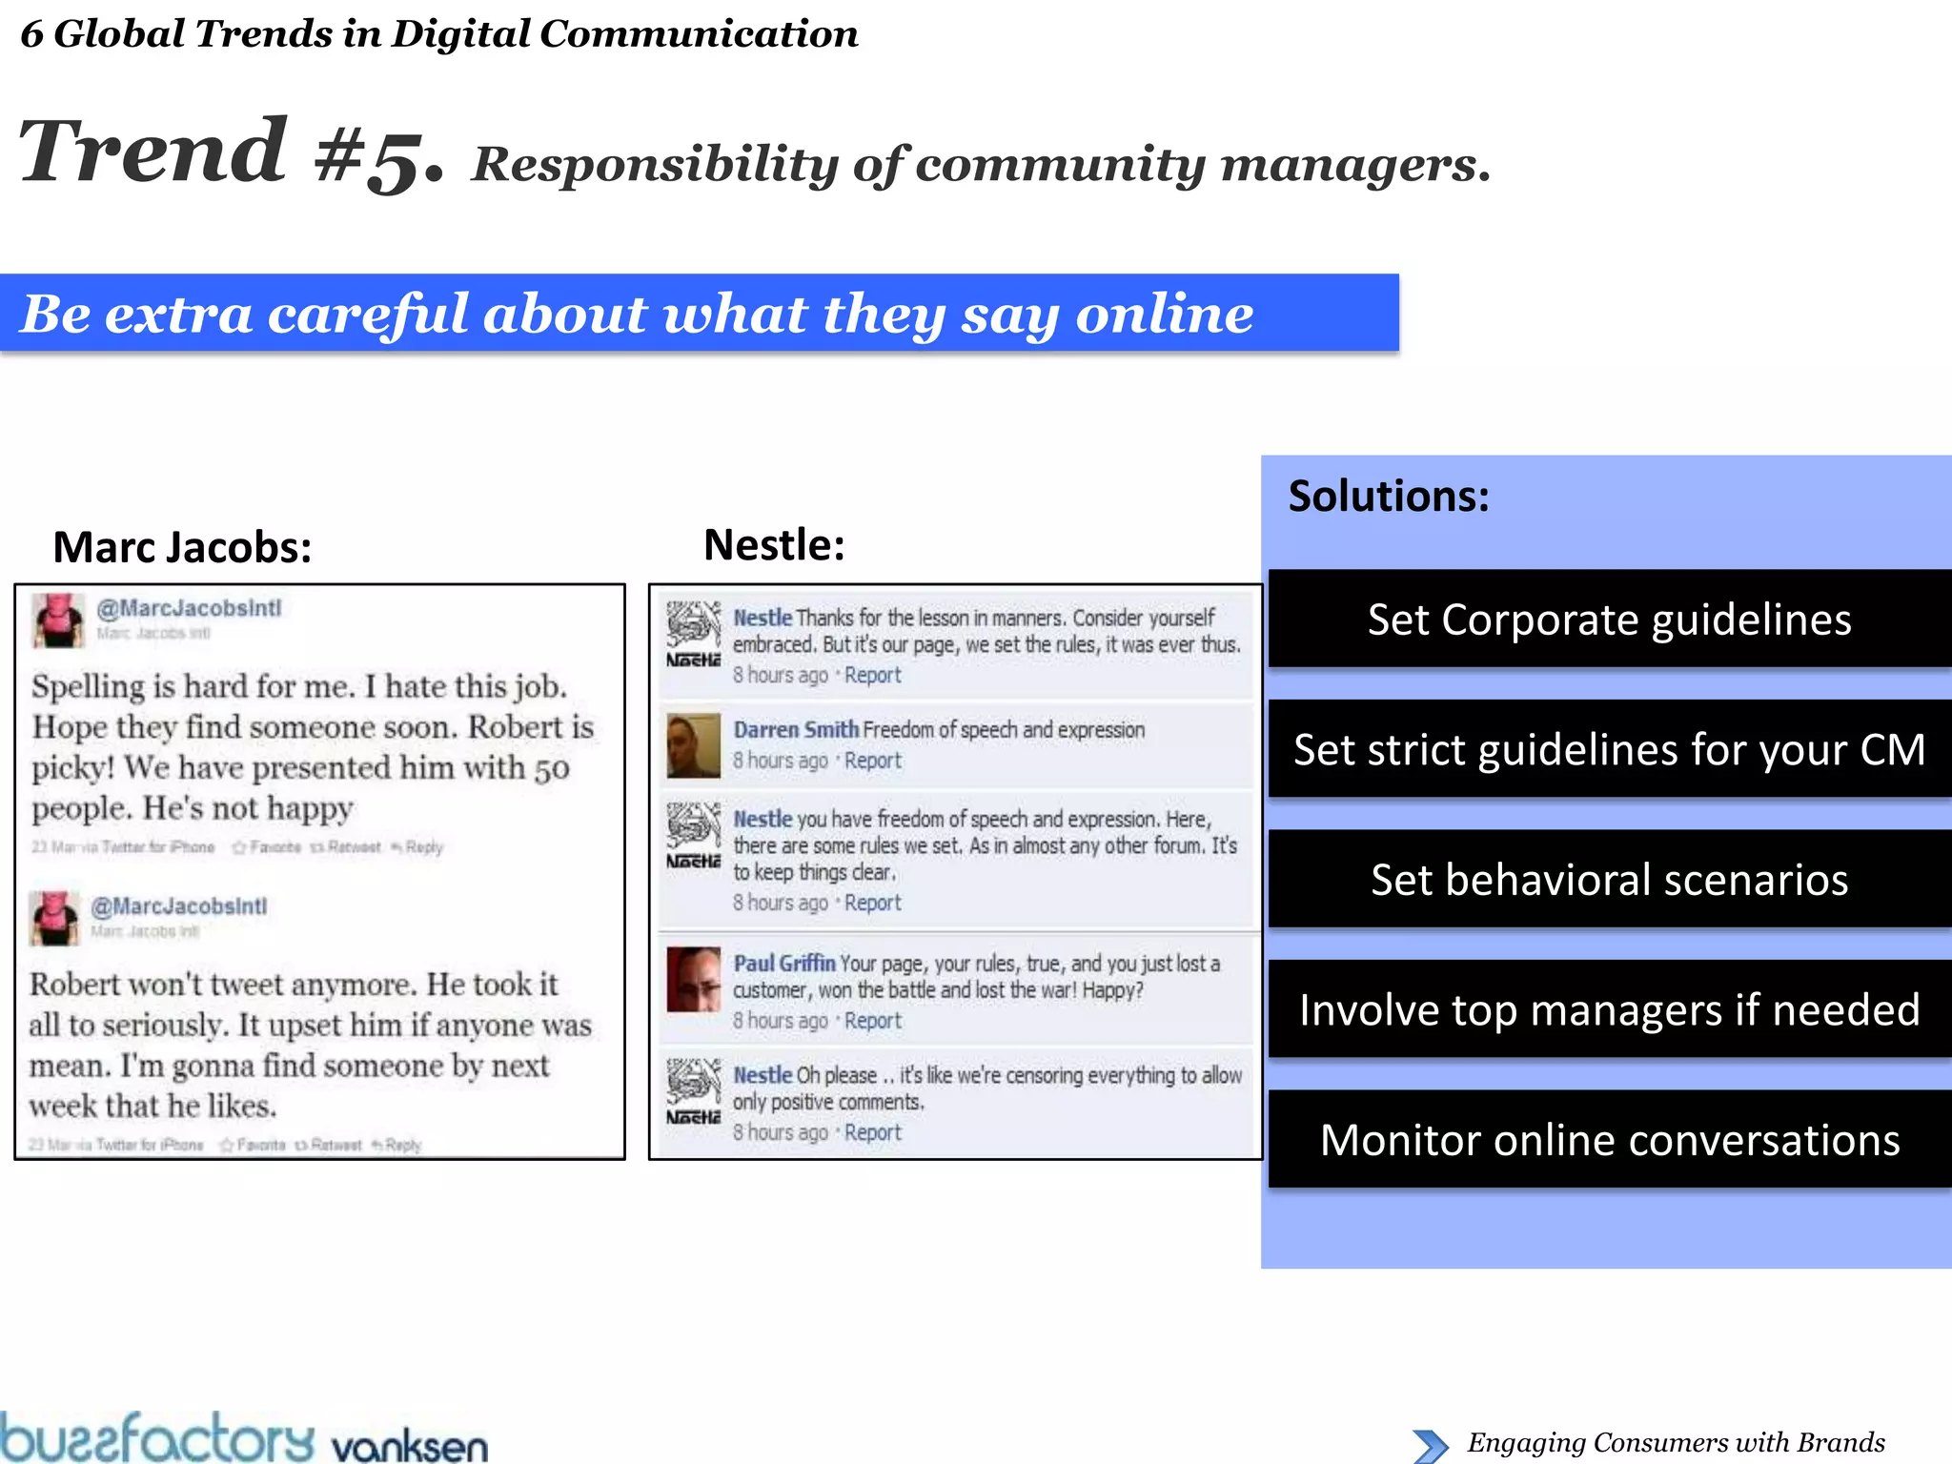The image size is (1952, 1464).
Task: Click Retweet under the 'Spelling is hard' tweet
Action: pos(345,847)
